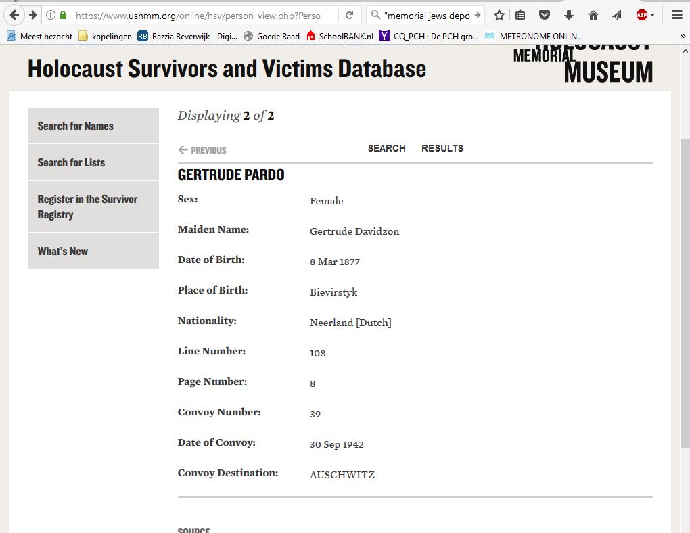The height and width of the screenshot is (533, 690).
Task: Click the Holocaust Memorial Museum logo
Action: point(583,64)
